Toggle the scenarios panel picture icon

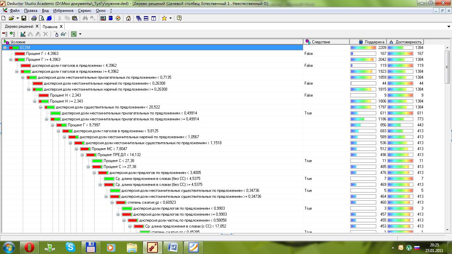pyautogui.click(x=103, y=18)
